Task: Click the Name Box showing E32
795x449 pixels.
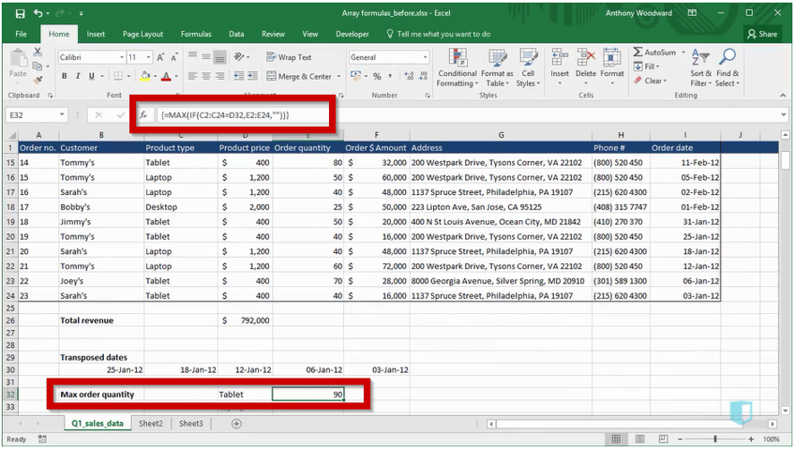Action: [37, 115]
